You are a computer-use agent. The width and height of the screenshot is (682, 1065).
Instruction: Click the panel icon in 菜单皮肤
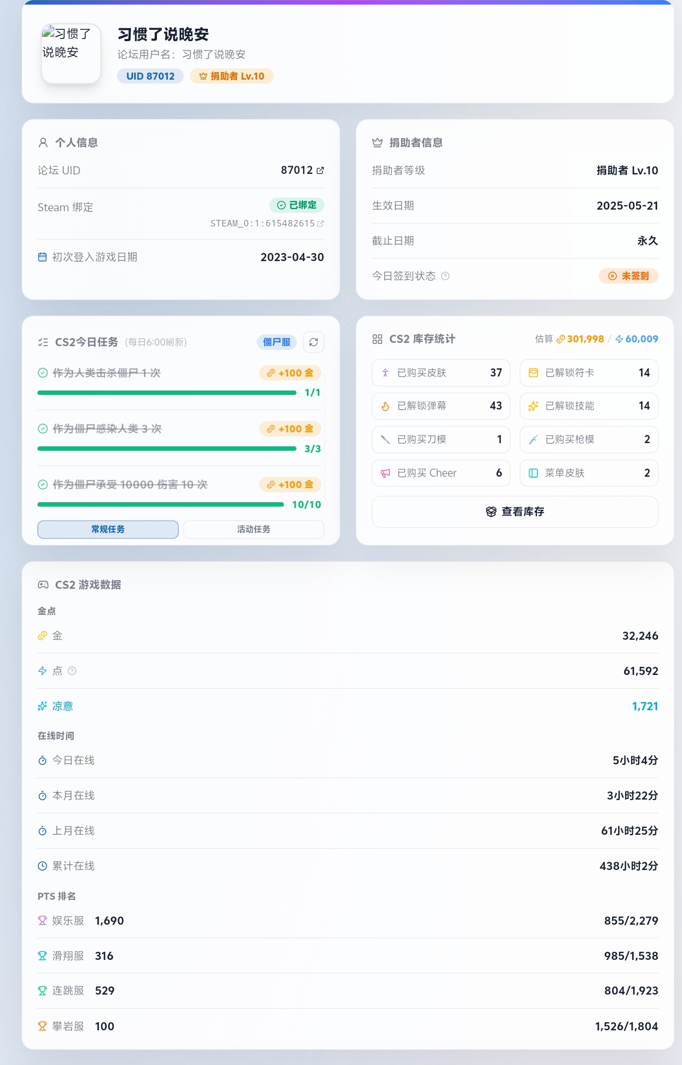(533, 473)
